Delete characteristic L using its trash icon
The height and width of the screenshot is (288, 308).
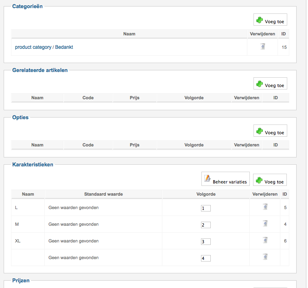(x=265, y=207)
